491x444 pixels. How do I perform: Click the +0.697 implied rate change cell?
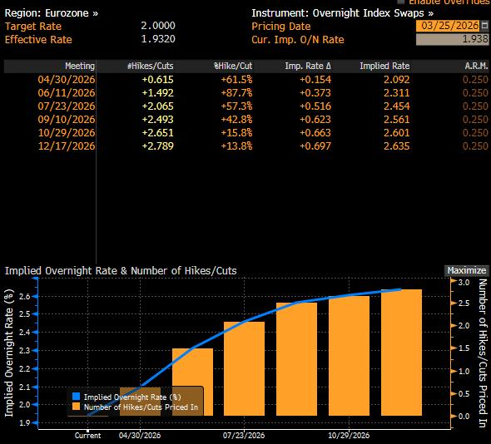[x=315, y=146]
